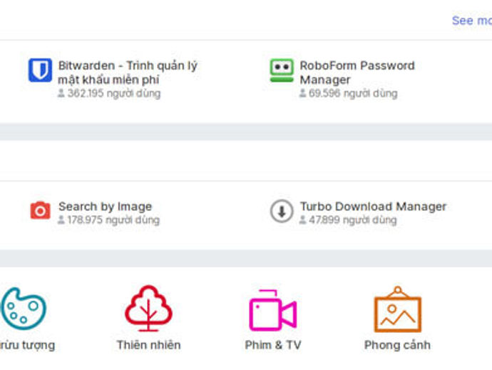
Task: Click the Turbo Download Manager arrow icon
Action: click(282, 211)
